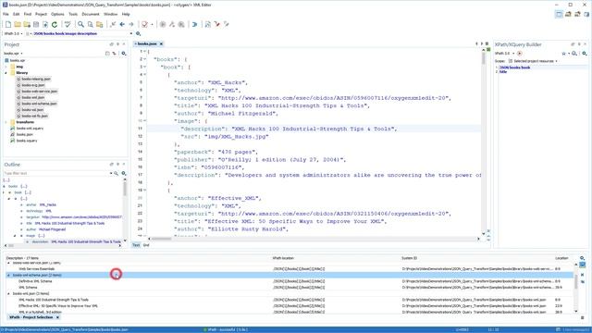592x333 pixels.
Task: Click the Configure transformation scenarios icon
Action: 172,24
